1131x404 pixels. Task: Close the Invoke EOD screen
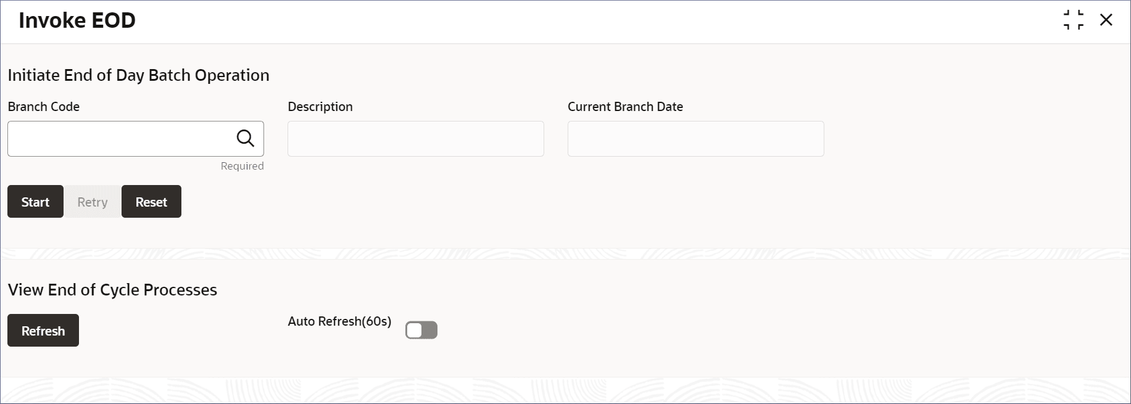[x=1106, y=20]
